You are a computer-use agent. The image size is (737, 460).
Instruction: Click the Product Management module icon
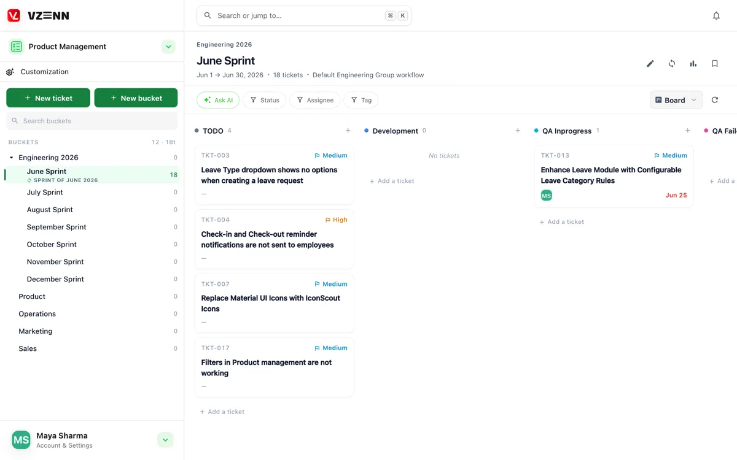[x=17, y=47]
